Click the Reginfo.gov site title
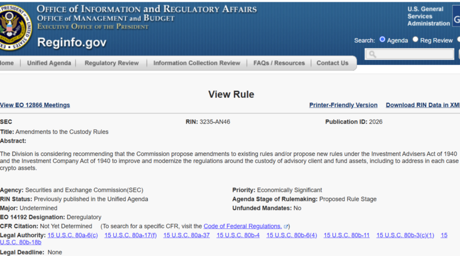460x256 pixels. 71,43
